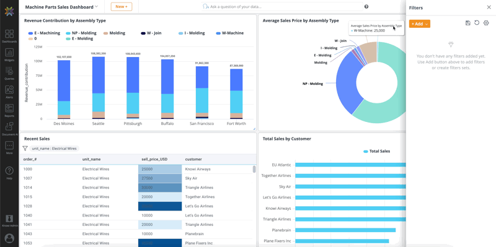Click the Seattle stacked bar
This screenshot has width=496, height=247.
tap(99, 88)
